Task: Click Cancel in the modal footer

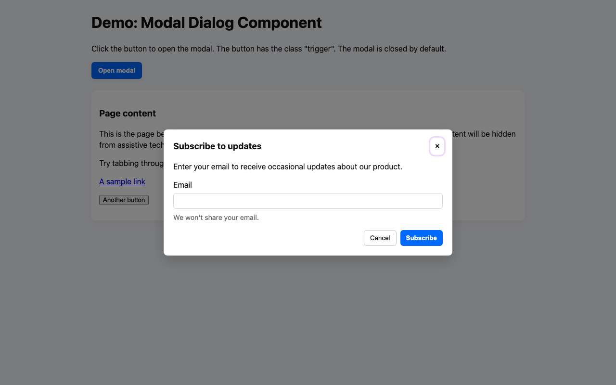Action: tap(380, 238)
